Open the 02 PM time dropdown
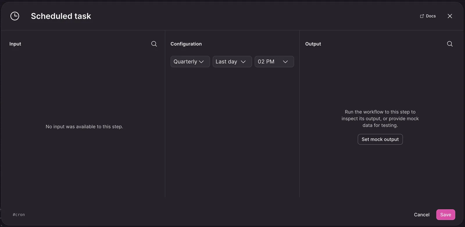Screen dimensions: 465x227 [274, 61]
